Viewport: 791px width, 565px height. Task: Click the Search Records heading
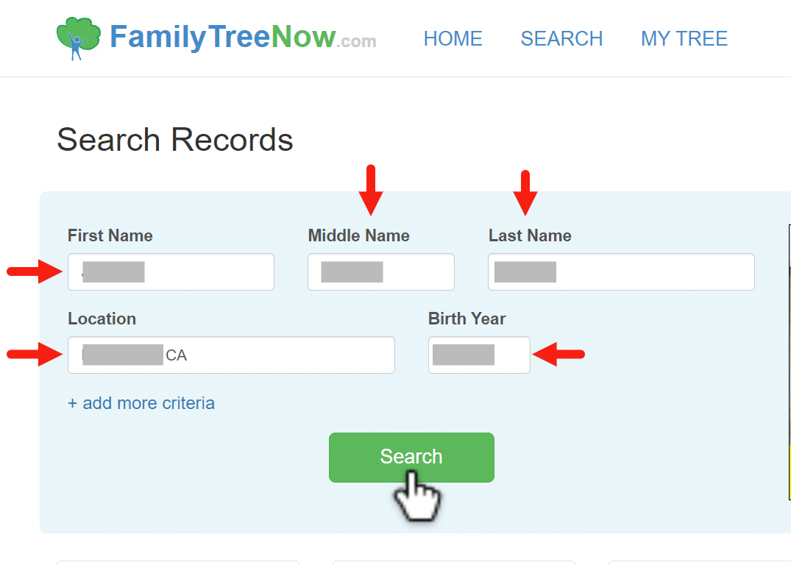click(x=175, y=140)
